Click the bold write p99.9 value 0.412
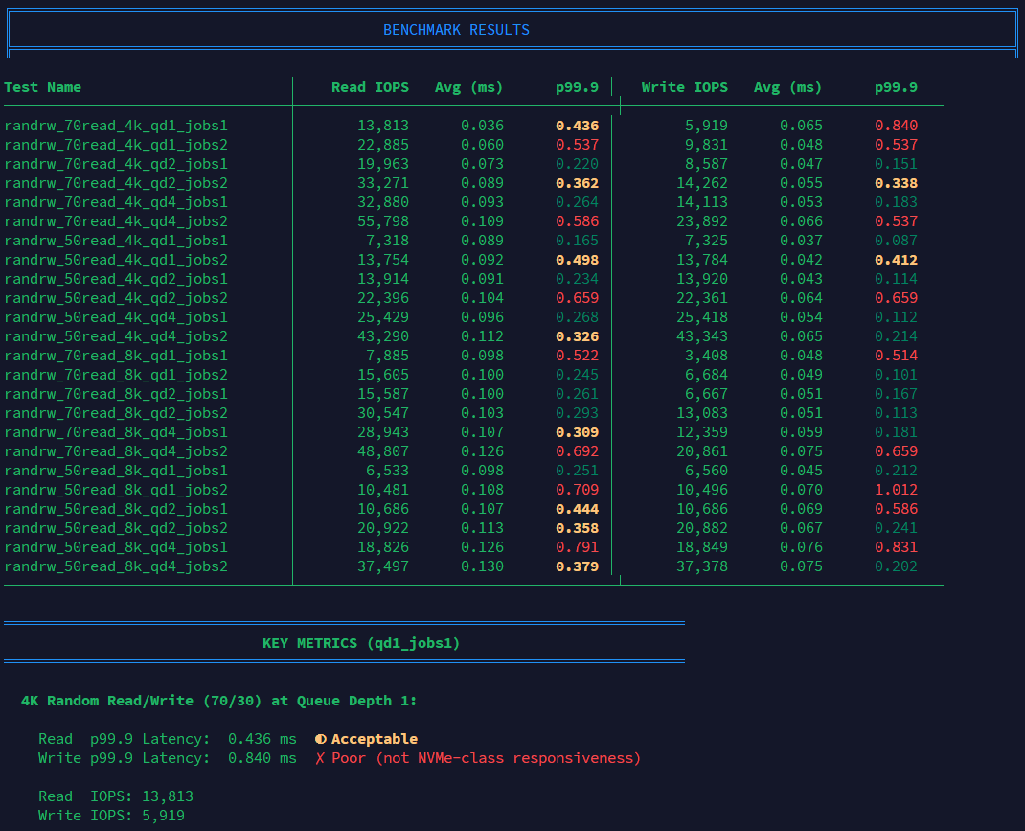The image size is (1025, 831). [x=897, y=260]
